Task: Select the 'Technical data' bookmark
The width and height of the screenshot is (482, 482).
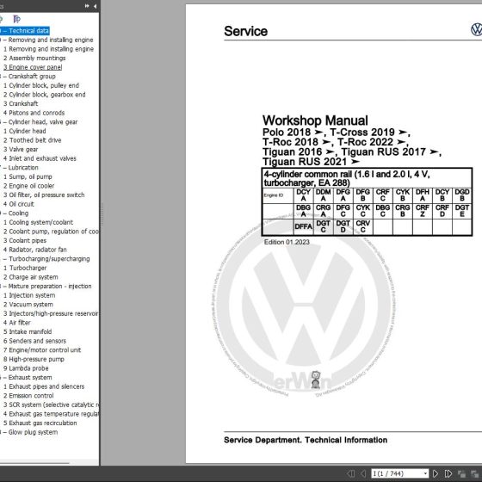Action: pos(26,31)
